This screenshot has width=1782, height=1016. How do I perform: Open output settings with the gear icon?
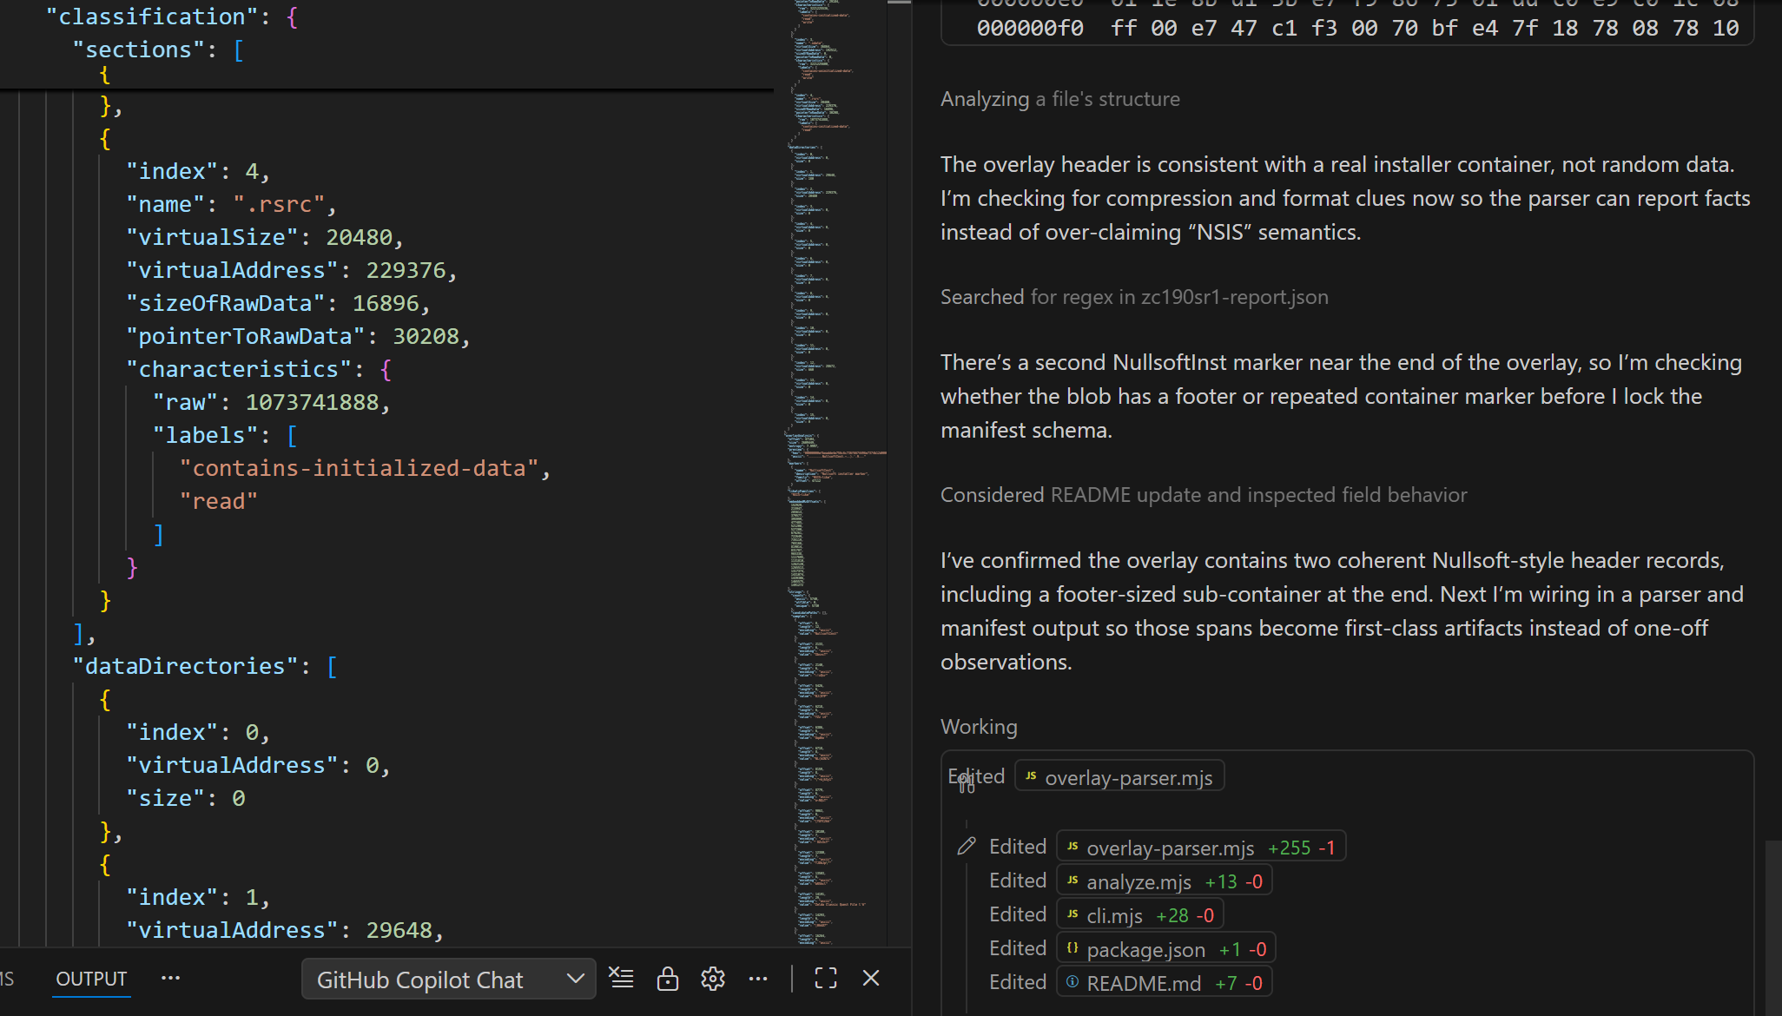pos(713,979)
